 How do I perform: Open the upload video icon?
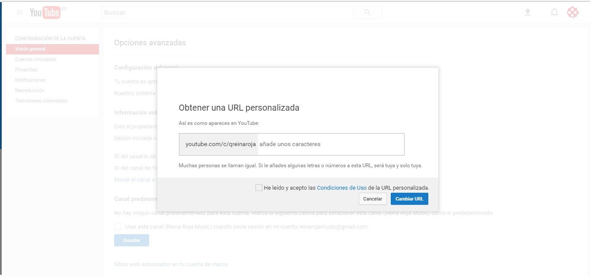(x=527, y=13)
